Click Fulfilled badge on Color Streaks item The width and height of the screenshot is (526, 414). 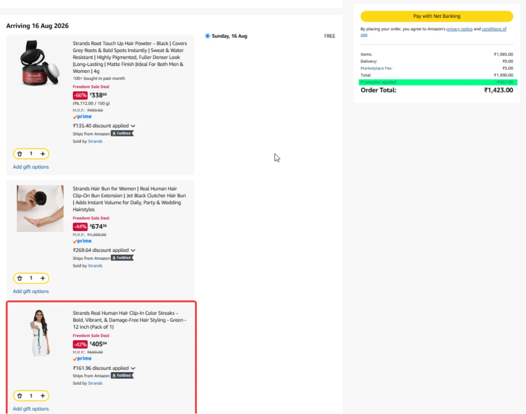[x=122, y=376]
